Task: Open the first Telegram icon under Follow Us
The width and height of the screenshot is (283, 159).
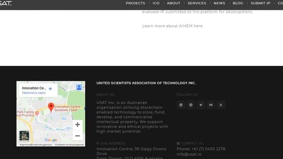Action: 181,105
